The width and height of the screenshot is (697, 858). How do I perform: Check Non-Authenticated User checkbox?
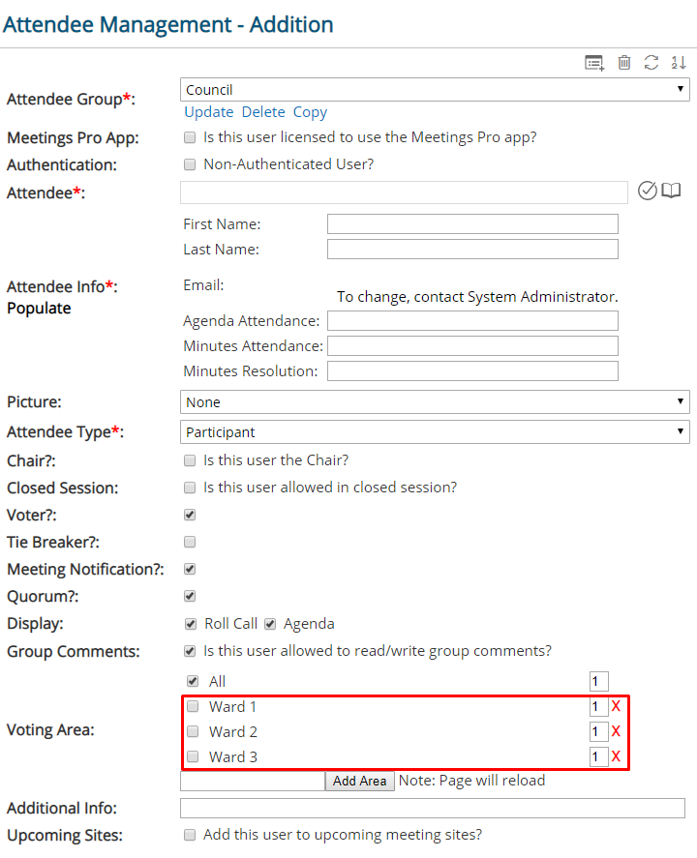190,164
